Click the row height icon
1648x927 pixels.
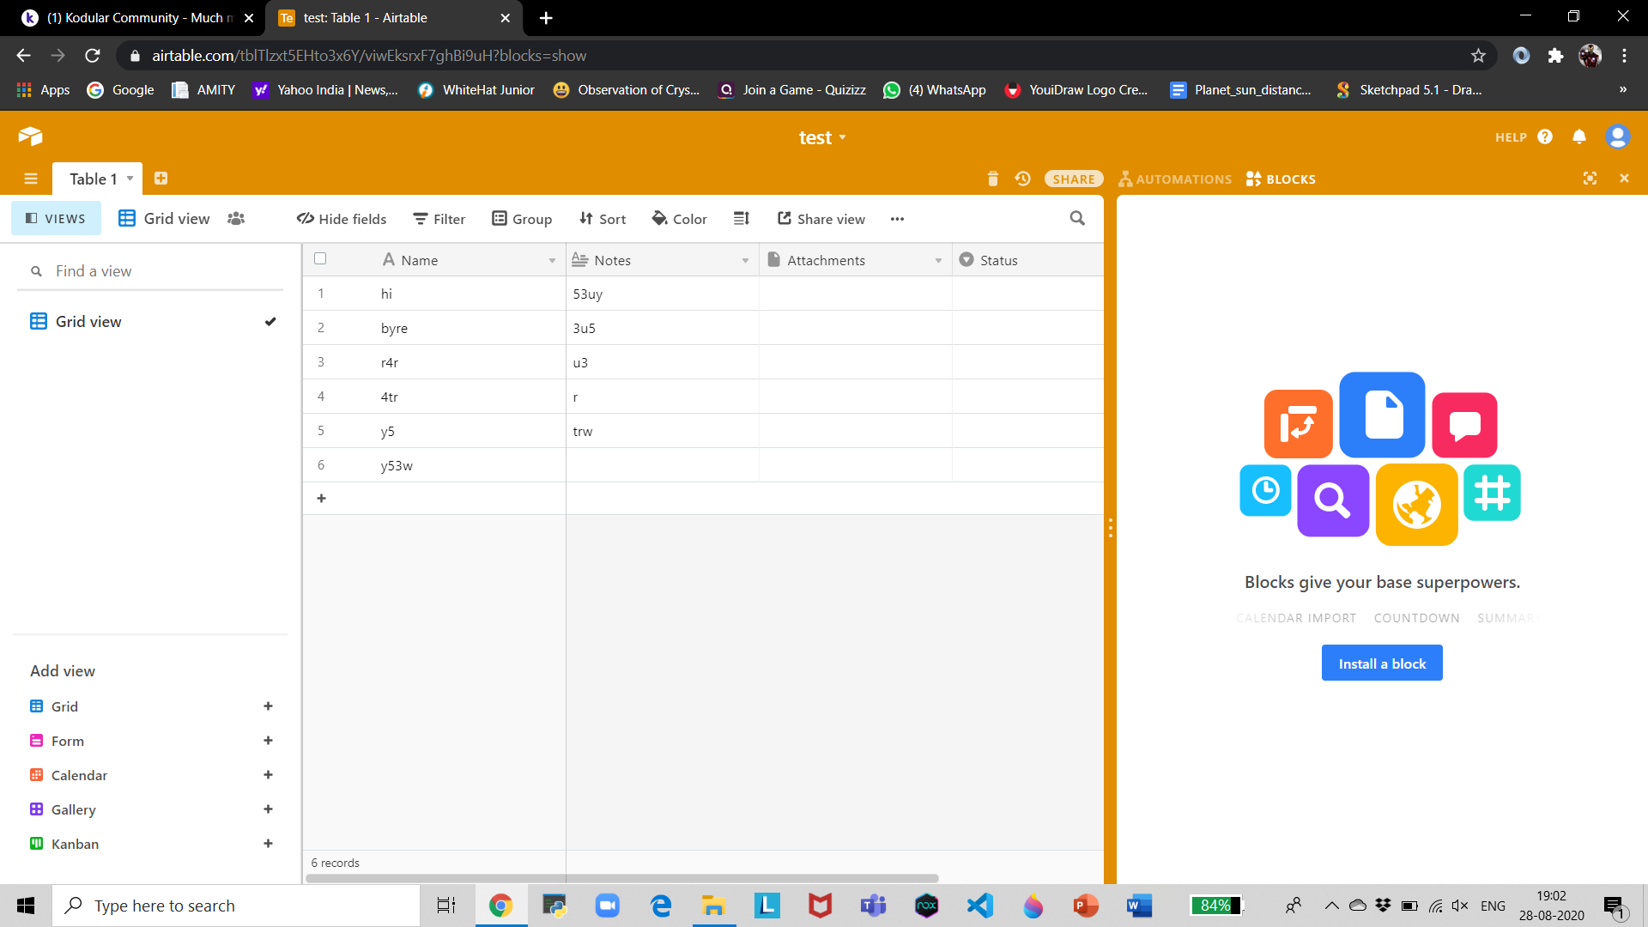[x=742, y=219]
